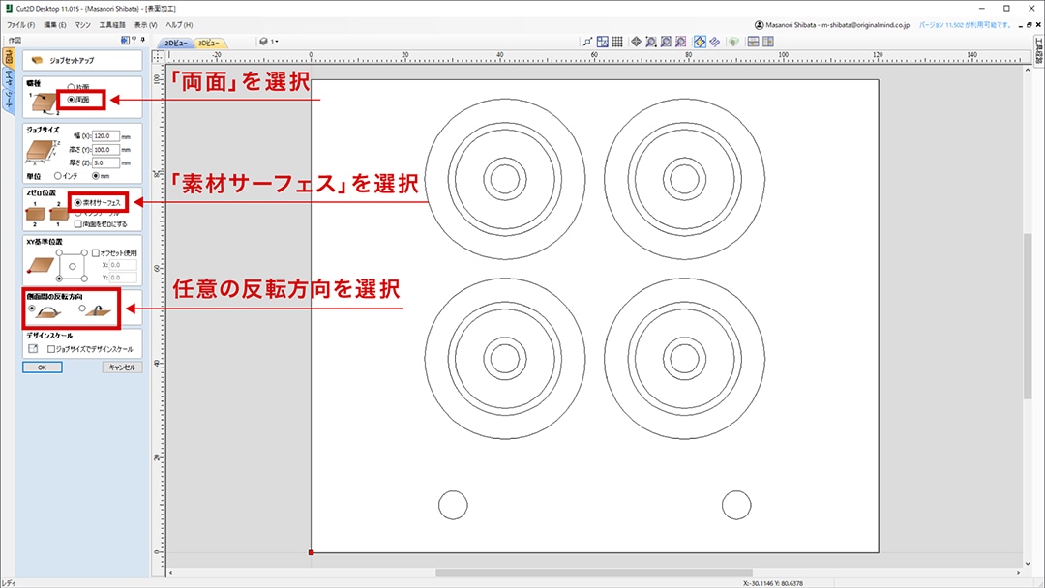The height and width of the screenshot is (588, 1045).
Task: Check ジョブサイズでデザインスケール option
Action: [51, 348]
